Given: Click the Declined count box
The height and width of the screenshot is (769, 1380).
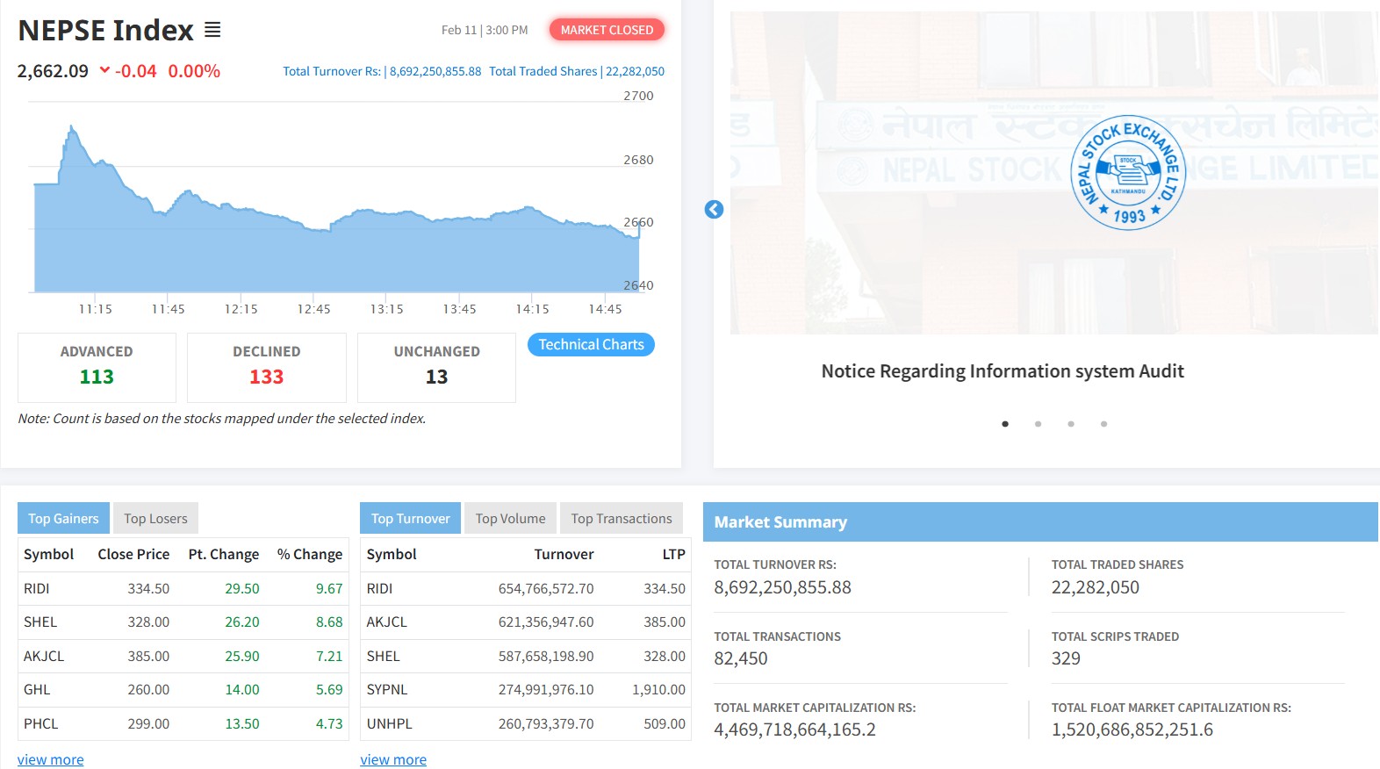Looking at the screenshot, I should tap(267, 367).
